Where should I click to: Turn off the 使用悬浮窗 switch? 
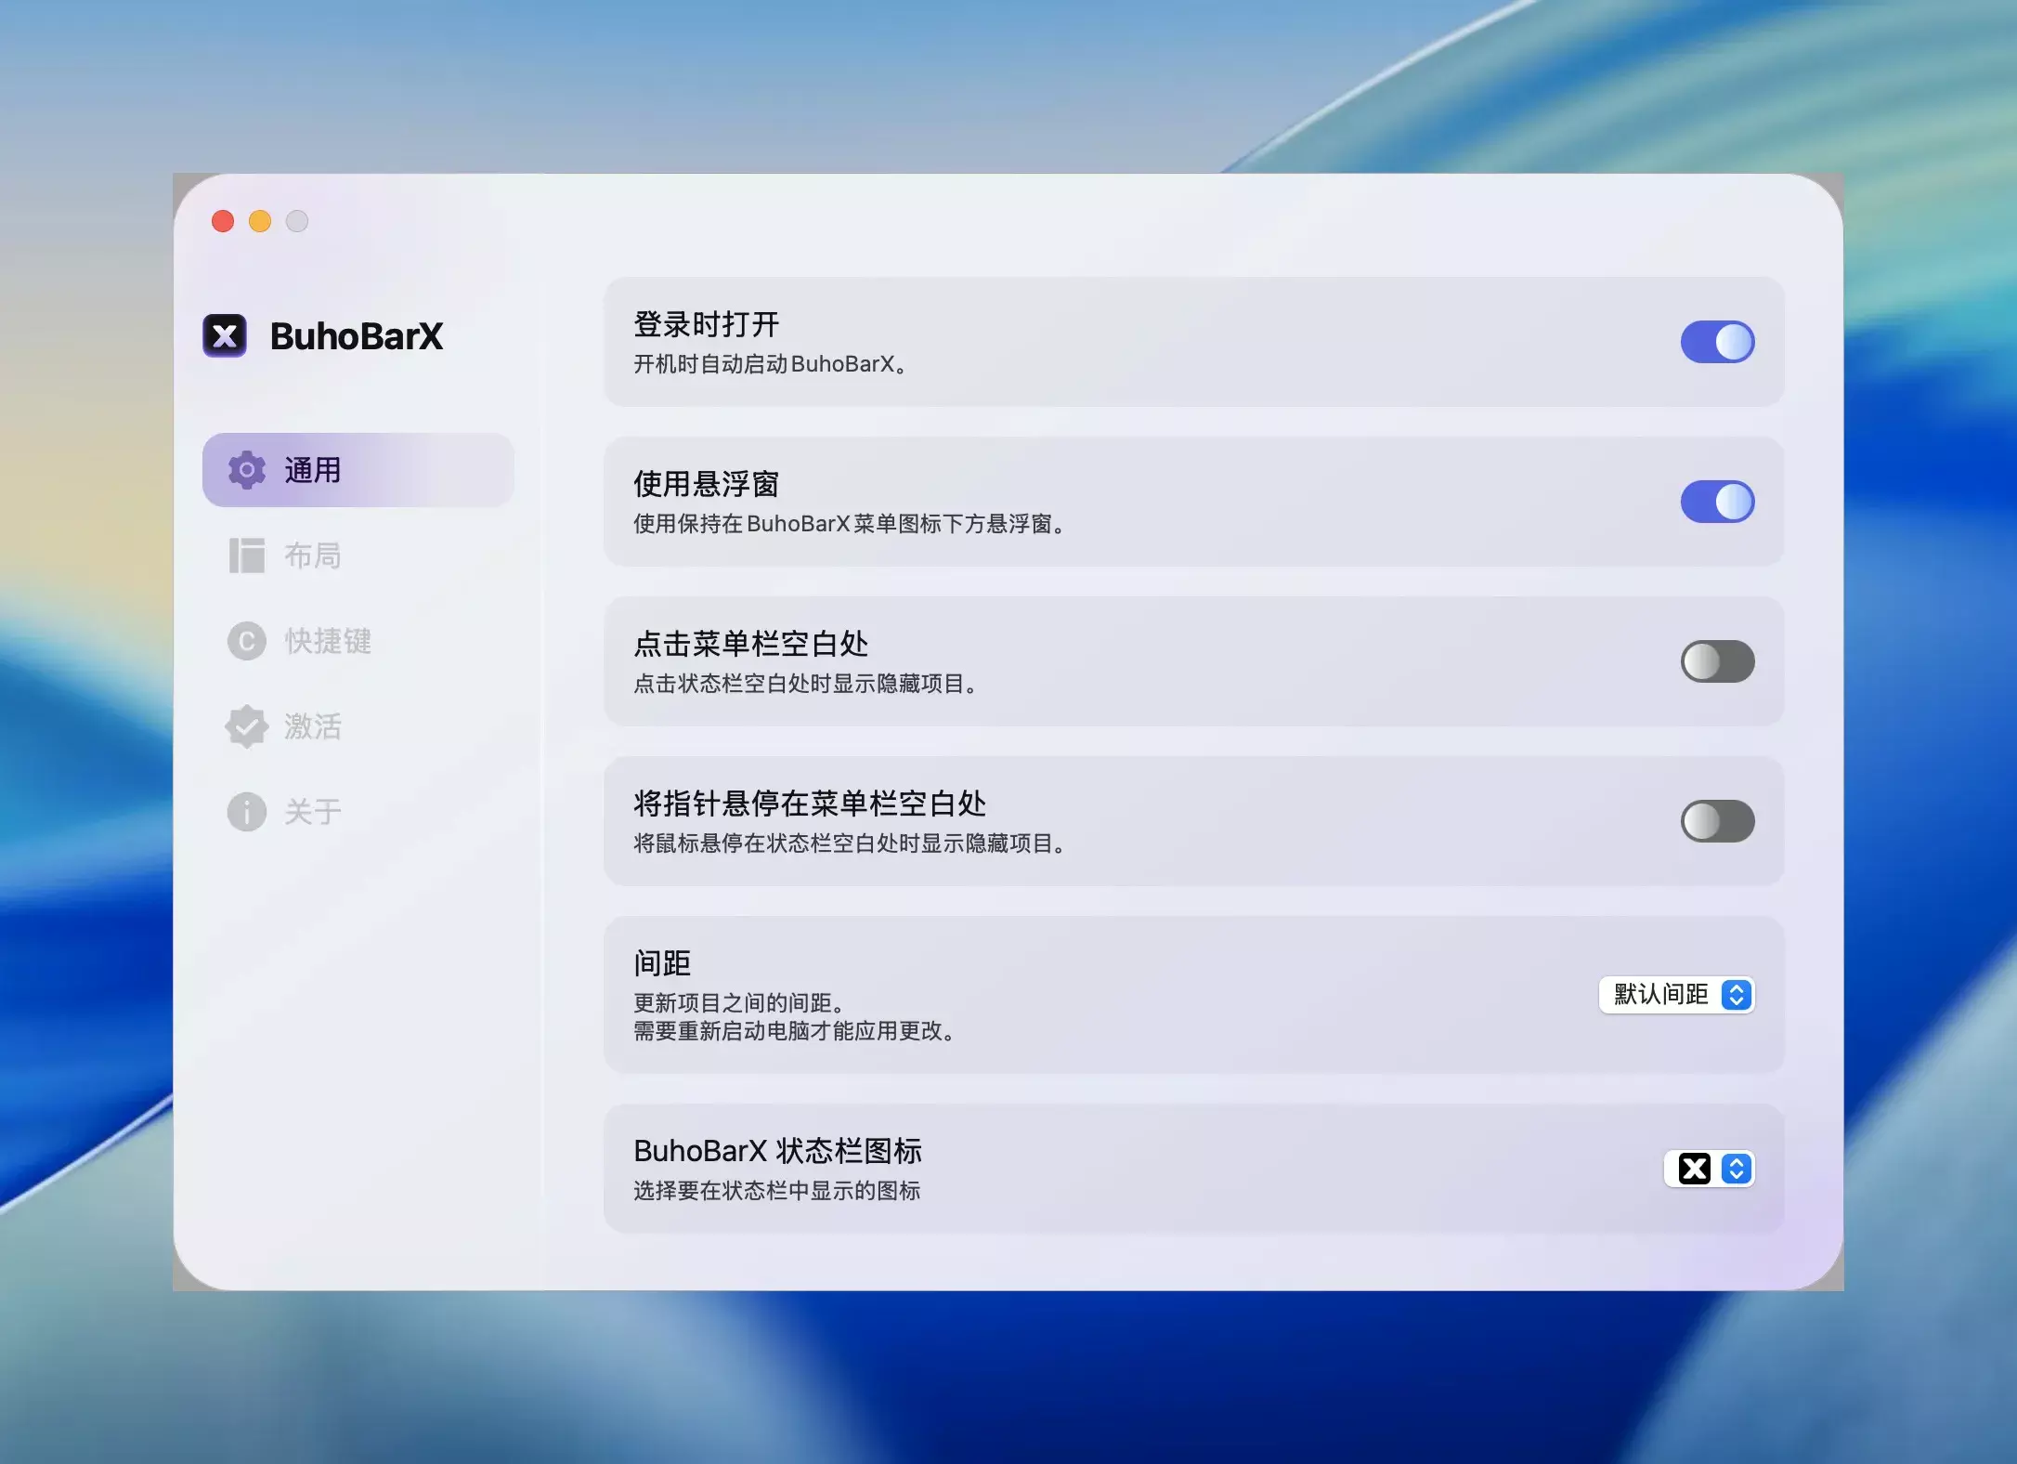pos(1717,502)
